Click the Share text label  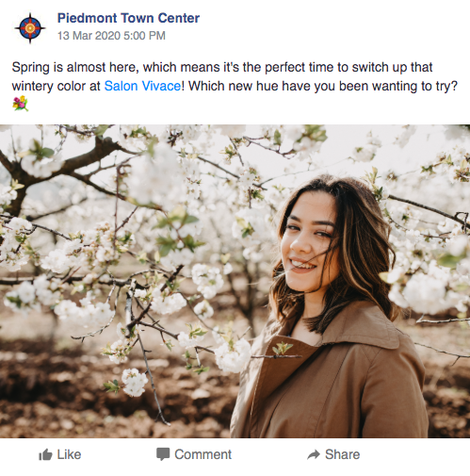342,454
